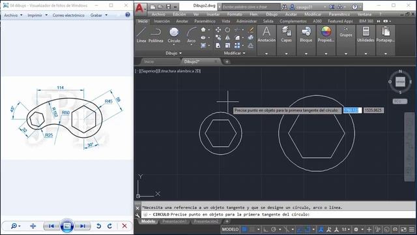Select the Línea drawing tool
The width and height of the screenshot is (417, 235).
pyautogui.click(x=141, y=35)
